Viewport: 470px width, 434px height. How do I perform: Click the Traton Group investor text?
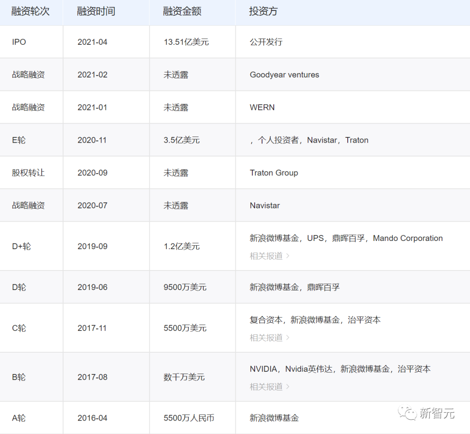point(274,173)
